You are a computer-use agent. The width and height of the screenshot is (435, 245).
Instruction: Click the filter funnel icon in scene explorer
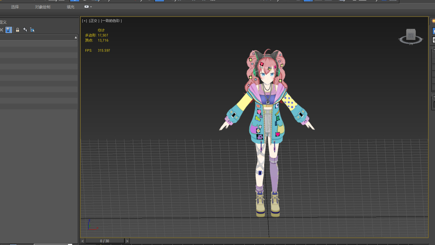[x=9, y=30]
